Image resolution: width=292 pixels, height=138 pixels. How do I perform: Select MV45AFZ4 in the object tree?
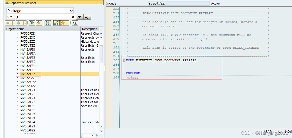(x=28, y=50)
